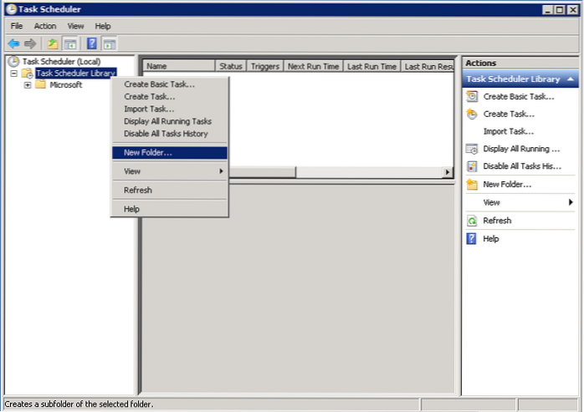The height and width of the screenshot is (412, 584).
Task: Click the Display All Running icon in Actions pane
Action: pos(472,149)
